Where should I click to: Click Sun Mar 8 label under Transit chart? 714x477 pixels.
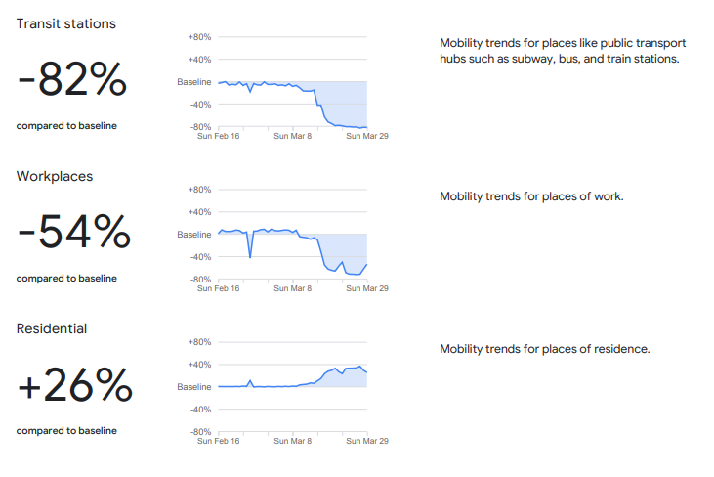tap(292, 136)
